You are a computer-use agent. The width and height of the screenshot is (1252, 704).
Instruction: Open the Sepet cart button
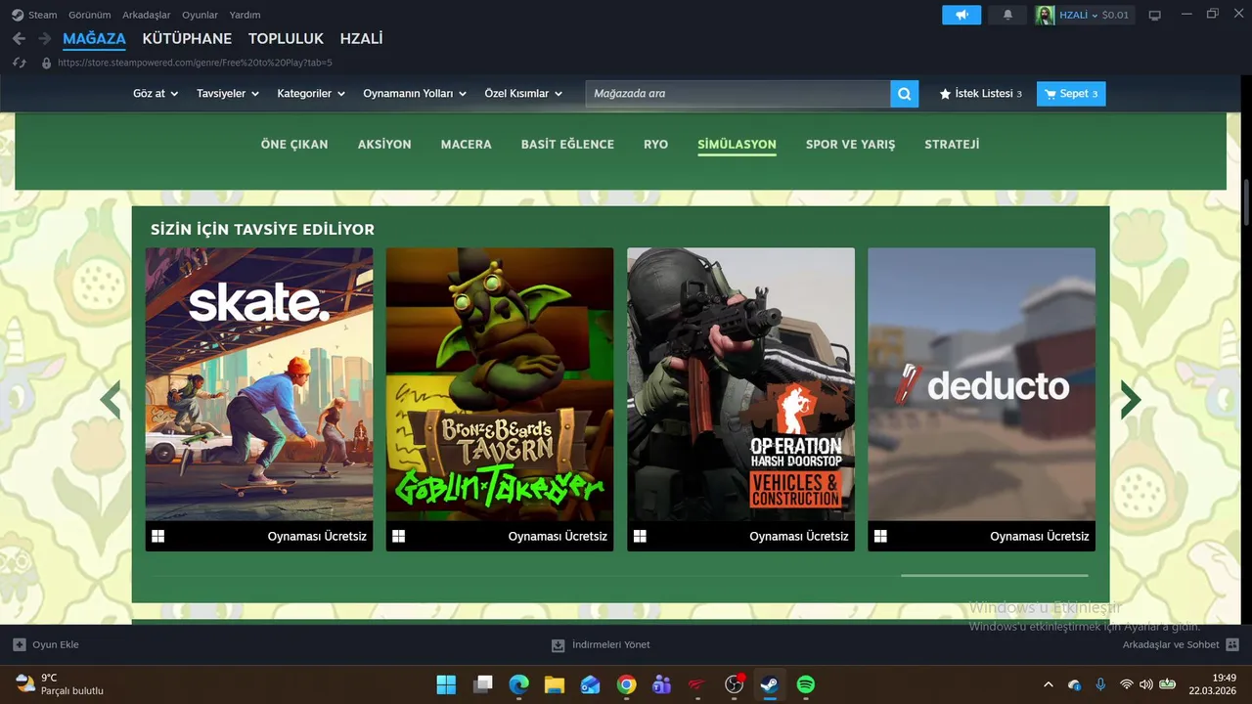1071,94
